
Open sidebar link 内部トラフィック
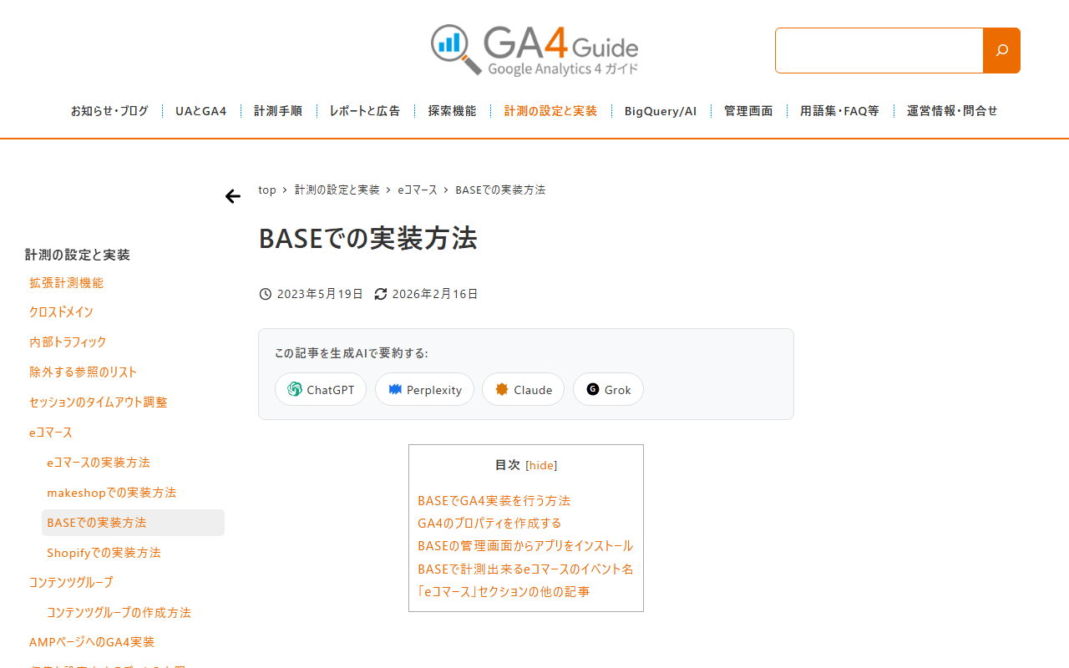[x=68, y=342]
